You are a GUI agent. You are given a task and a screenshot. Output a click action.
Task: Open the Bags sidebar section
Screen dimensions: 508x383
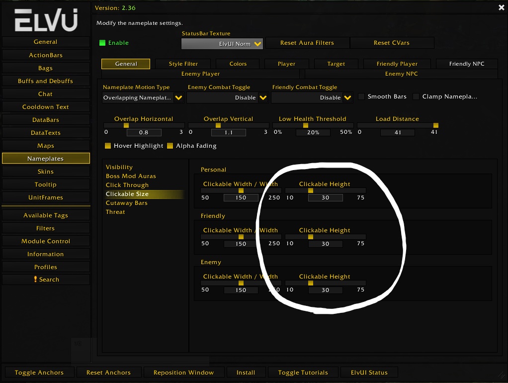point(46,68)
